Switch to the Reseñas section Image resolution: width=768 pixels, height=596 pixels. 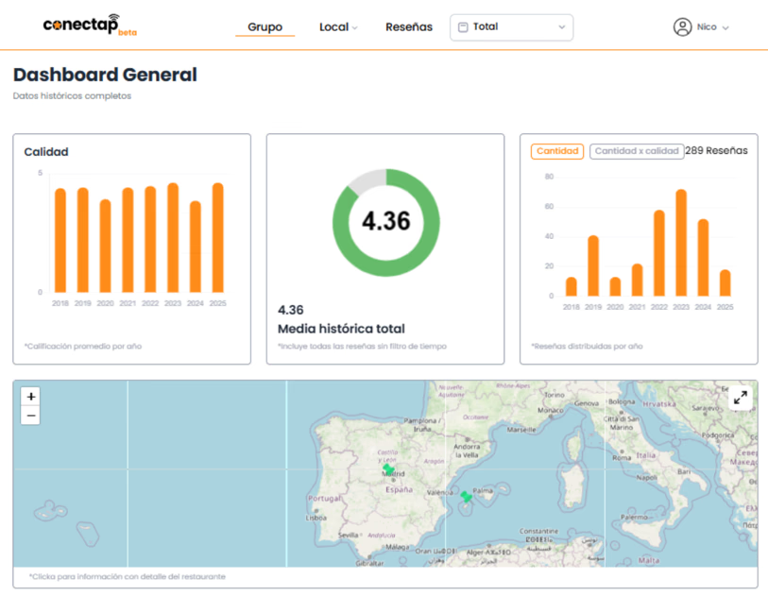[x=408, y=26]
